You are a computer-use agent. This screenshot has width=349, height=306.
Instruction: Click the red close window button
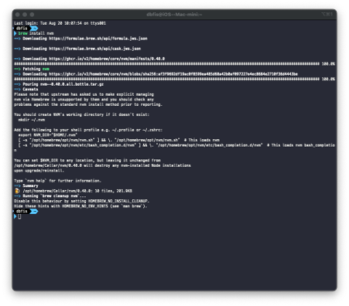pos(18,15)
